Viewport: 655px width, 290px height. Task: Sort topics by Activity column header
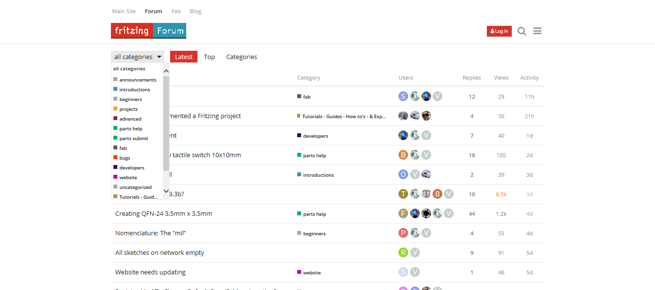(529, 78)
